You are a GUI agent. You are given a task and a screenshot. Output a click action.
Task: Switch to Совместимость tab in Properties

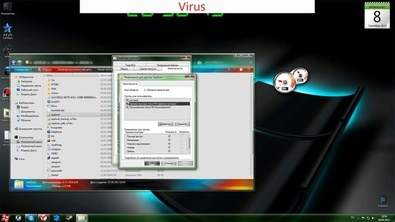pos(148,68)
